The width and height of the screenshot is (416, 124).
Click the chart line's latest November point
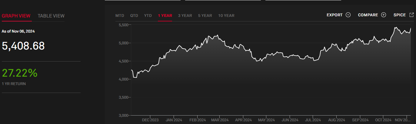click(411, 28)
